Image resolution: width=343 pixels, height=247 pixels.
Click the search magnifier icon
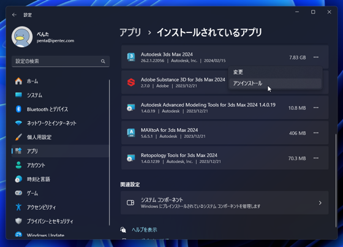click(103, 61)
